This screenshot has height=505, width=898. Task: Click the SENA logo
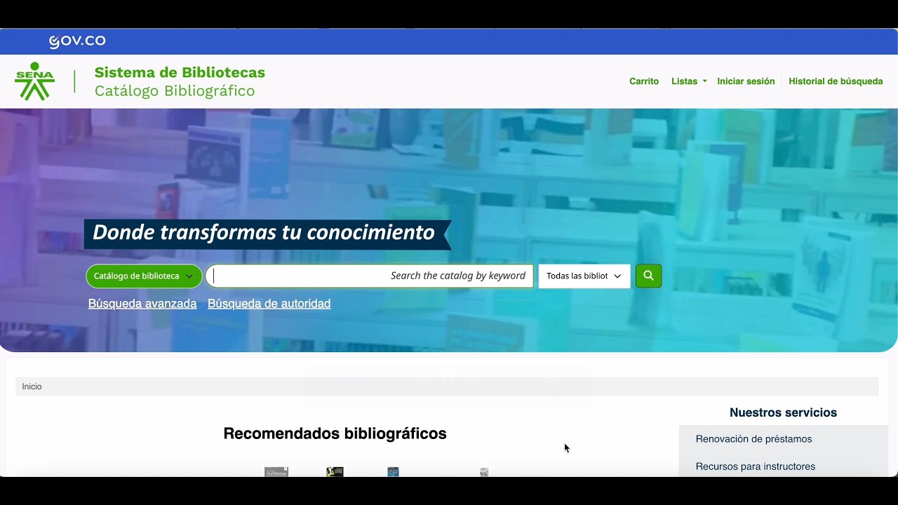(34, 81)
